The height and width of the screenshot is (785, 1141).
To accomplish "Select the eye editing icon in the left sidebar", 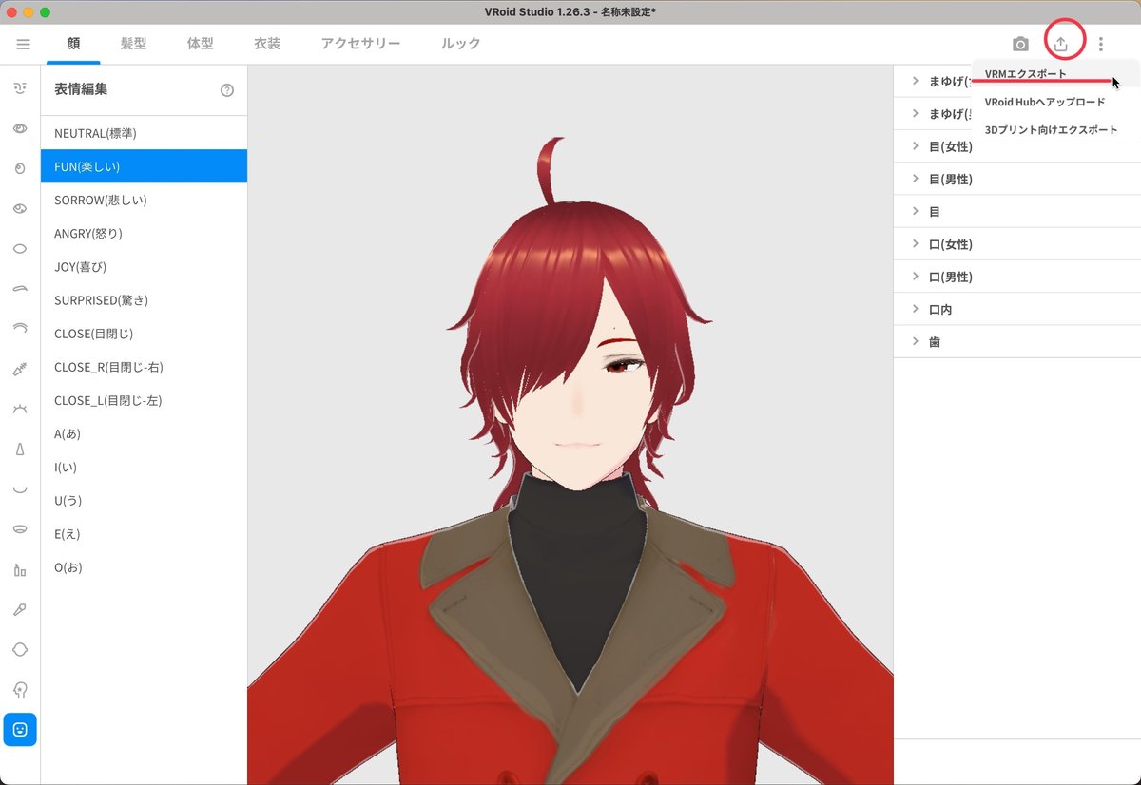I will point(21,128).
